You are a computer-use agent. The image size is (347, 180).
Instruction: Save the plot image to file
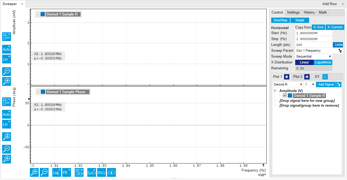[x=92, y=172]
